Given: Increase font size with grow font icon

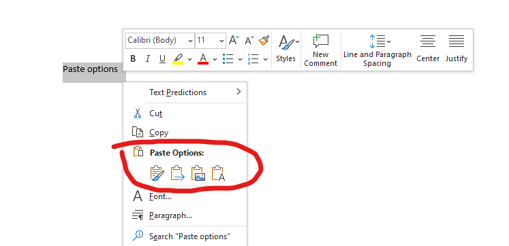Looking at the screenshot, I should 234,41.
